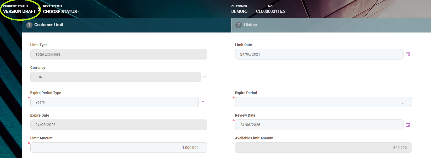Click the CL000000116.2 document number
431x158 pixels.
[270, 11]
